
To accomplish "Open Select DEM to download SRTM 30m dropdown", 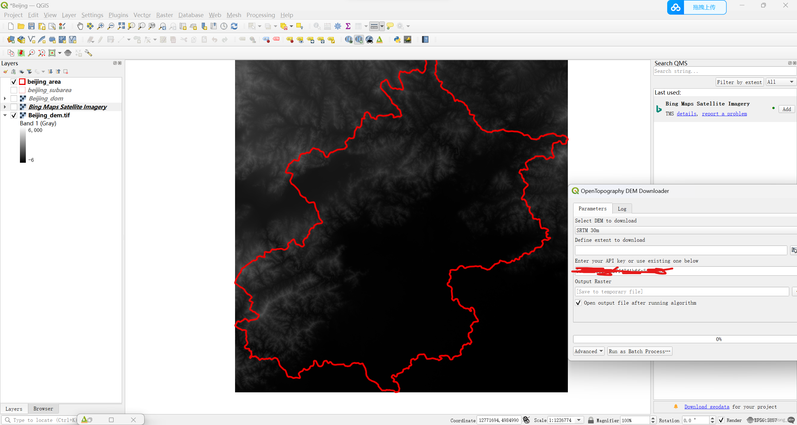I will [686, 230].
